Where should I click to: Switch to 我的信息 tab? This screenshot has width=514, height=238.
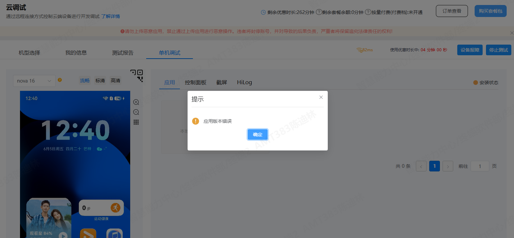tap(76, 53)
